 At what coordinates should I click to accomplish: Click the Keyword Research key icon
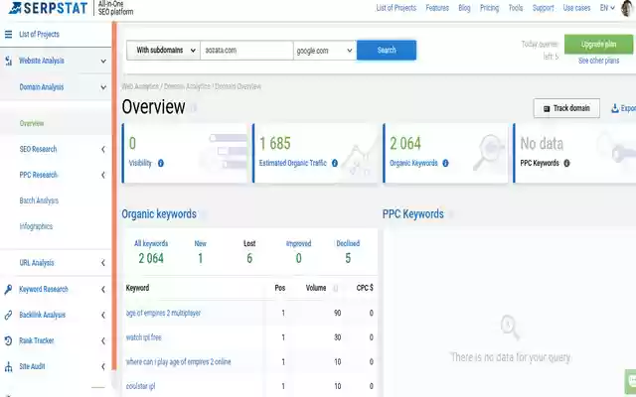point(8,289)
